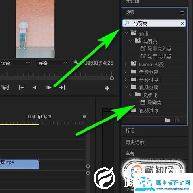Collapse the 风格化 subfolder
193x193 pixels.
pos(130,95)
